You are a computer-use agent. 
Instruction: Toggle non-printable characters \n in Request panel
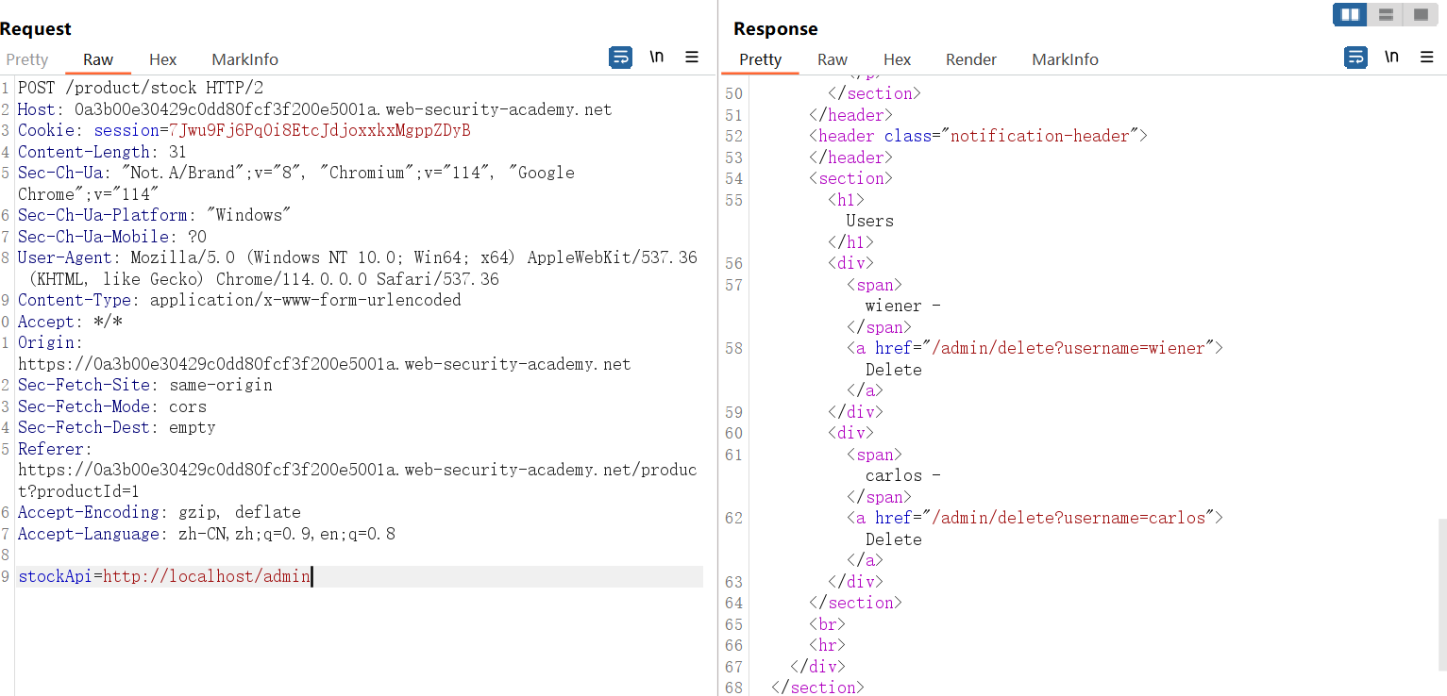(x=656, y=58)
